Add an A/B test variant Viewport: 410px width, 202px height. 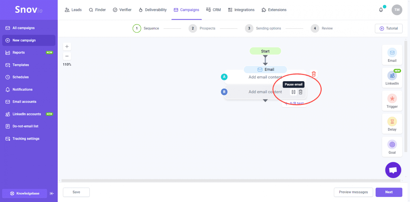294,103
